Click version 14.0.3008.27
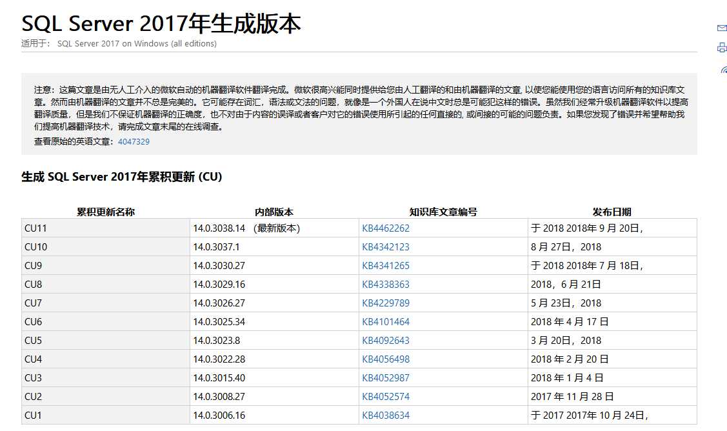727x431 pixels. (219, 397)
